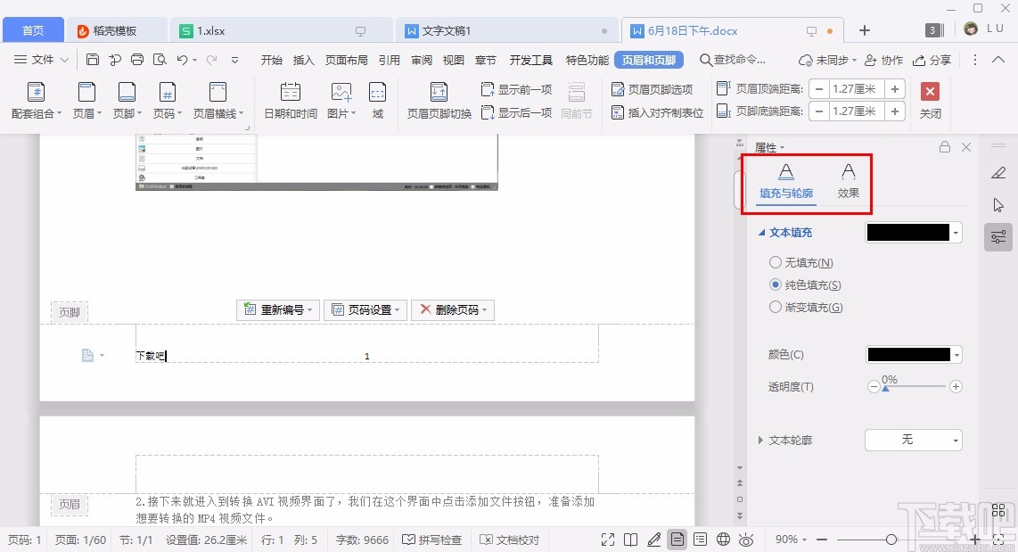Close header/footer editing with the red 关闭 icon

[930, 92]
